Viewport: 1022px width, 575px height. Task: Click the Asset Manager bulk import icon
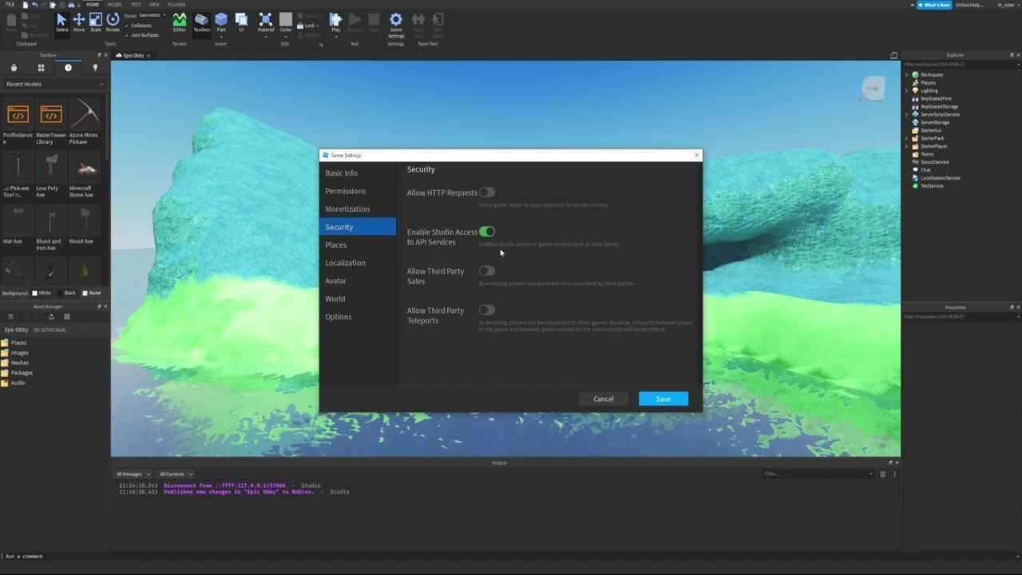tap(51, 316)
